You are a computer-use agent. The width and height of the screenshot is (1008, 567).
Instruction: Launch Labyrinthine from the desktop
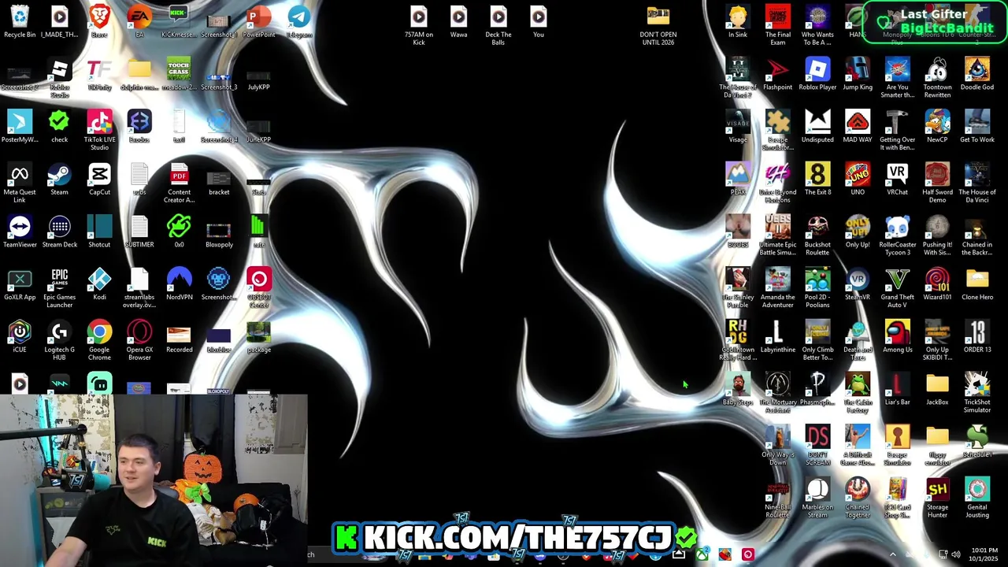click(x=777, y=337)
